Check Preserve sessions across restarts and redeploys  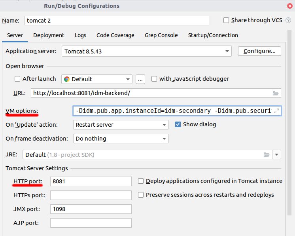tap(141, 195)
